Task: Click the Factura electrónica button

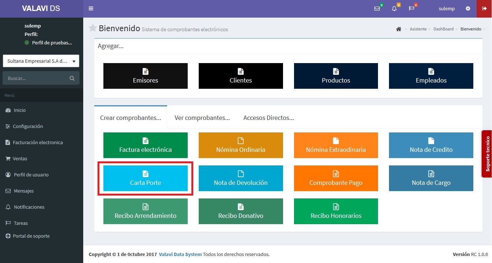Action: coord(146,145)
